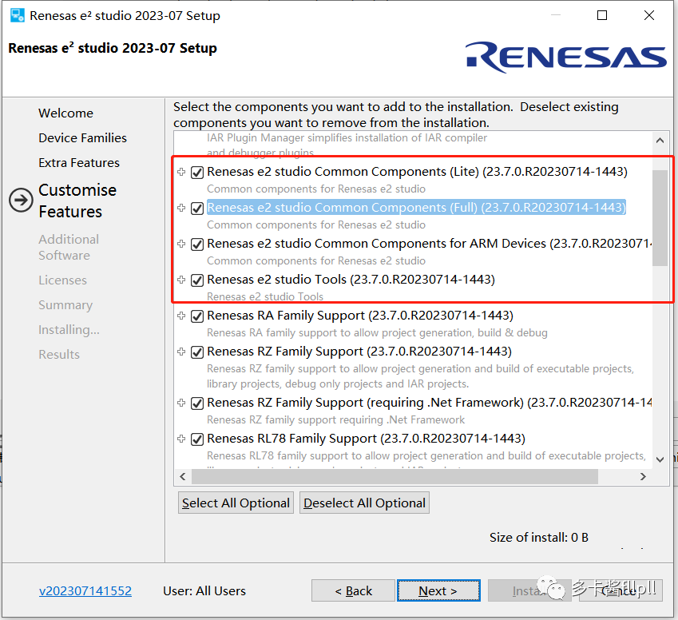Click Select All Optional button
The image size is (678, 620).
point(236,503)
